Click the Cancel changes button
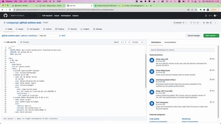This screenshot has height=124, width=221. pos(193,35)
